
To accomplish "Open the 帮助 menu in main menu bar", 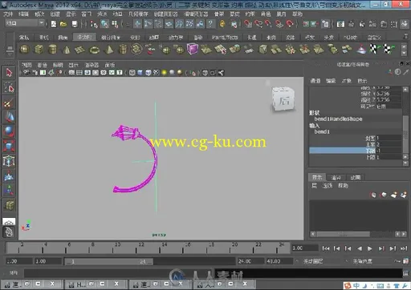I will 297,14.
